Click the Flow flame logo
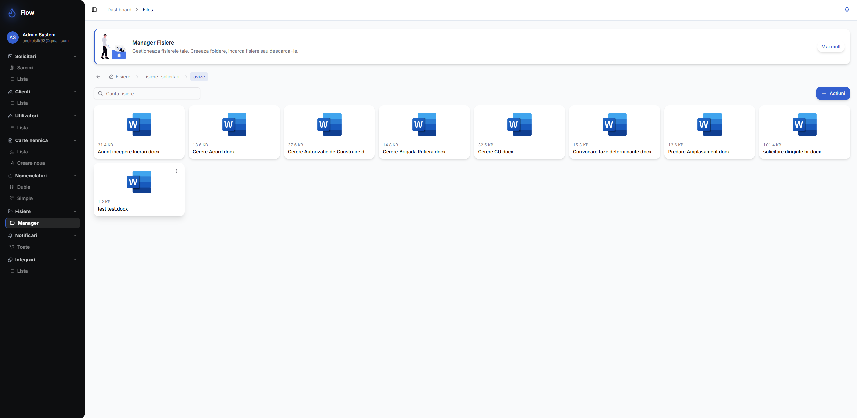Viewport: 857px width, 418px height. [12, 13]
